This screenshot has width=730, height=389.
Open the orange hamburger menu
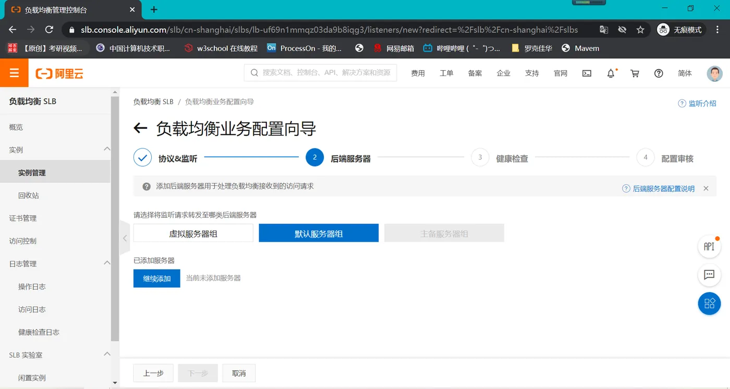click(14, 73)
